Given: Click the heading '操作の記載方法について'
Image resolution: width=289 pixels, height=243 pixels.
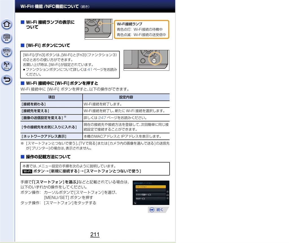Looking at the screenshot, I should (x=48, y=157).
